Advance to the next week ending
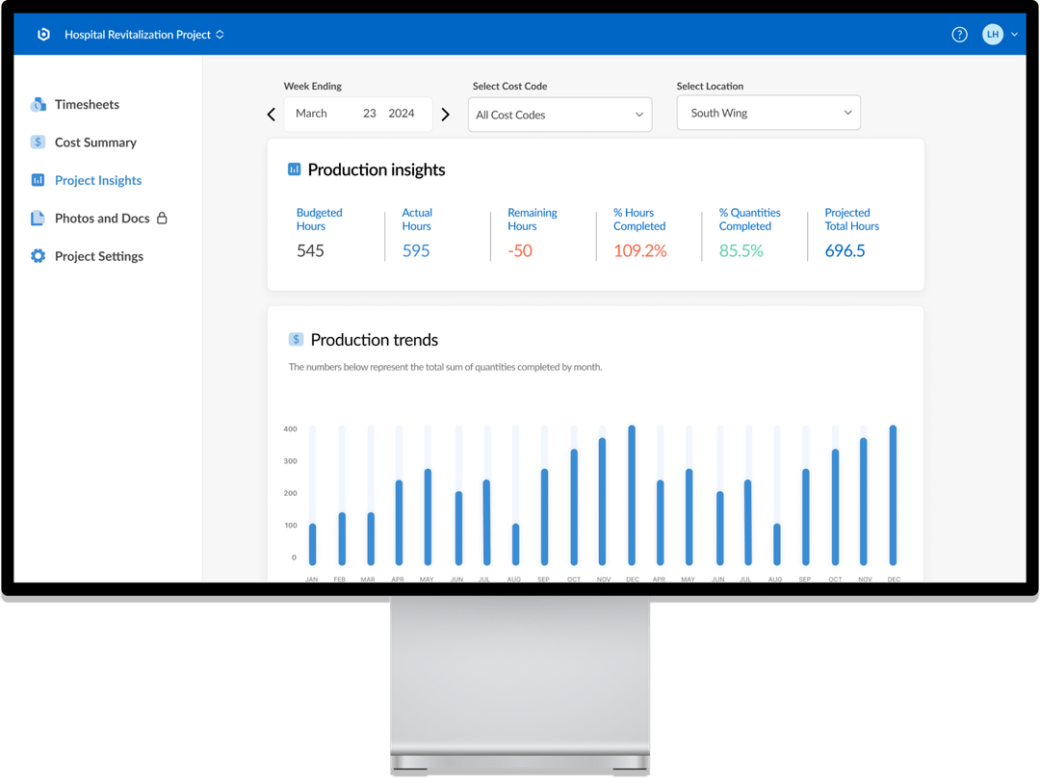This screenshot has height=778, width=1040. 445,113
